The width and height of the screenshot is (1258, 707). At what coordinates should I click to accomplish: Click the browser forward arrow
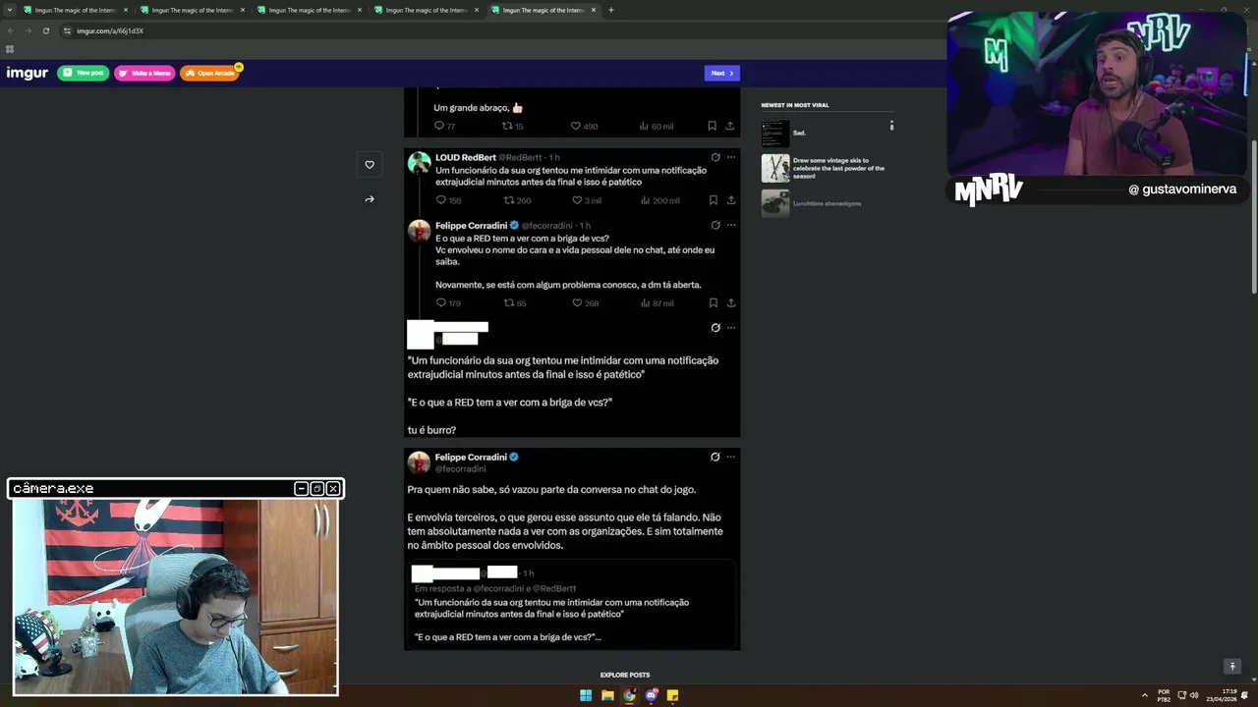pyautogui.click(x=28, y=30)
